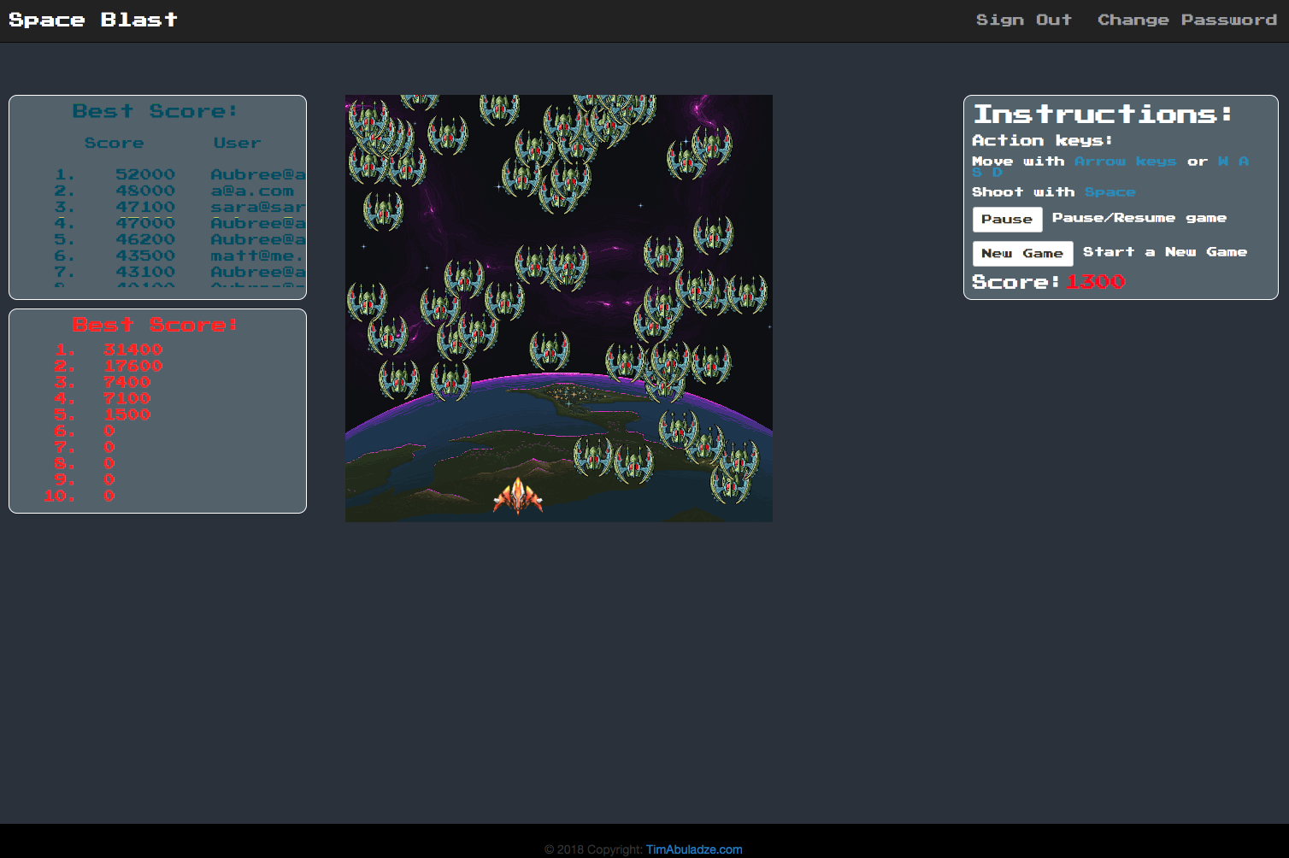
Task: Click the a@a.com leaderboard user
Action: [x=252, y=191]
